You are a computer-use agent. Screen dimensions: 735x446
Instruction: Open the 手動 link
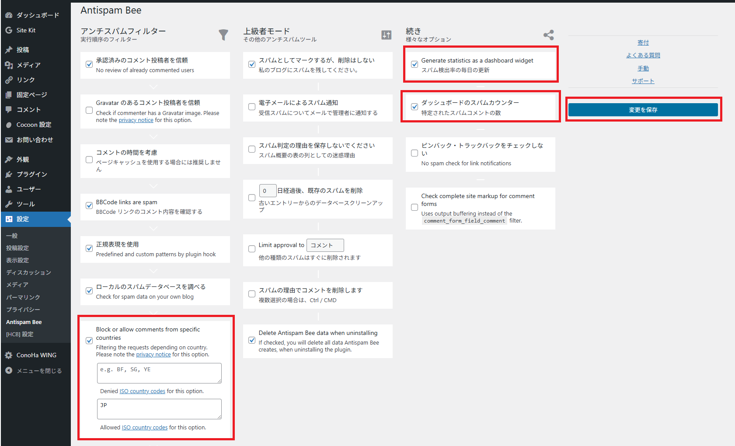click(643, 68)
